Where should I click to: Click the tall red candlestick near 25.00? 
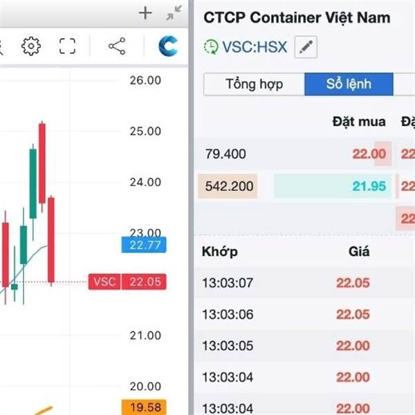click(42, 163)
